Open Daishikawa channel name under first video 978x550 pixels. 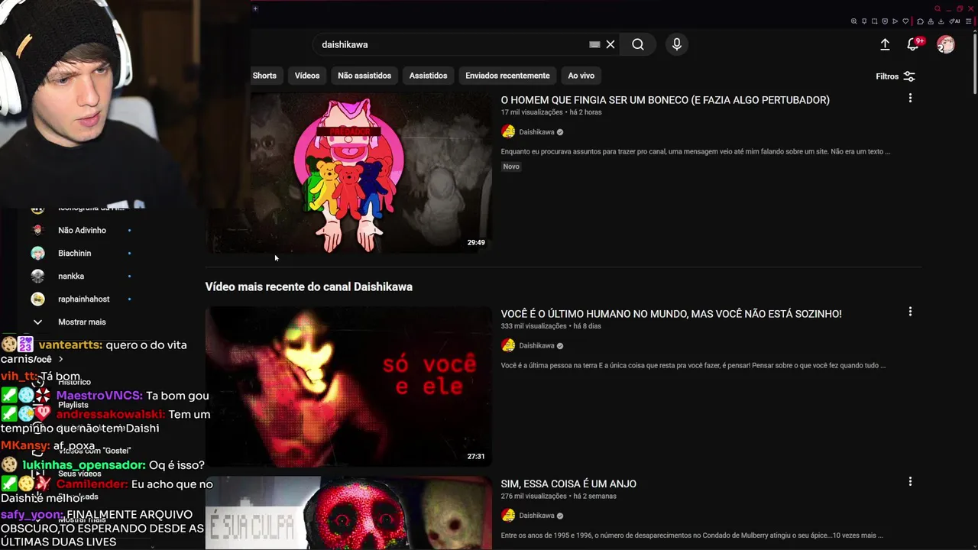pos(536,132)
